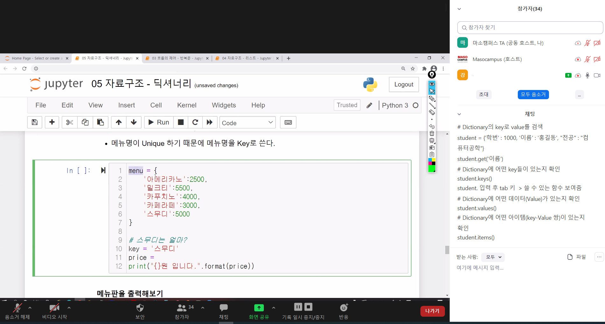
Task: Open the command palette keyboard icon
Action: click(288, 122)
